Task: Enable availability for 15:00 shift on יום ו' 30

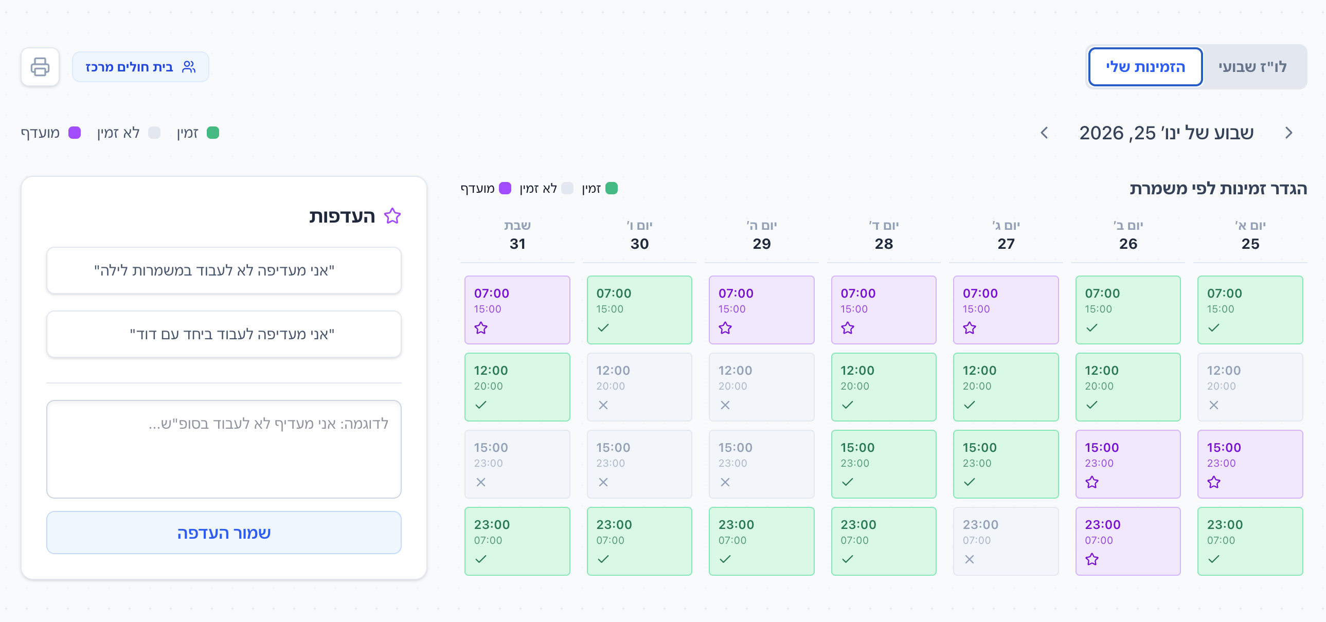Action: 639,464
